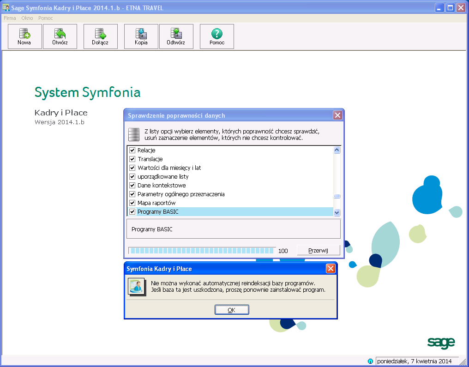This screenshot has width=469, height=367.
Task: Select the Dane kontekstowe list row text
Action: 162,185
